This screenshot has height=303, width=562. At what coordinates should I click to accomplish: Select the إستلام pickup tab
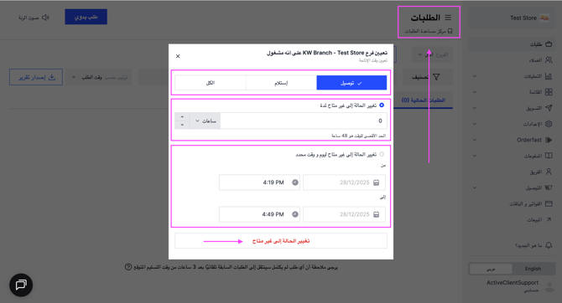pyautogui.click(x=281, y=83)
